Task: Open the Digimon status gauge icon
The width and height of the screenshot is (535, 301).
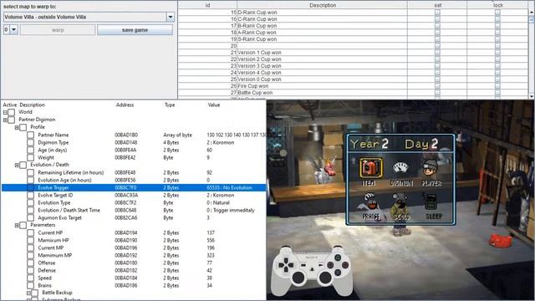Action: pos(401,168)
